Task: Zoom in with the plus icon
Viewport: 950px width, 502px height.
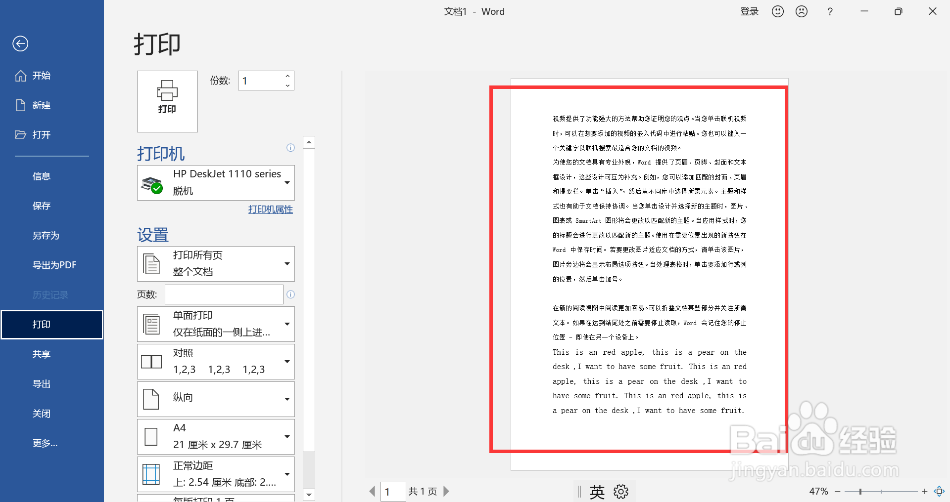Action: pos(924,491)
